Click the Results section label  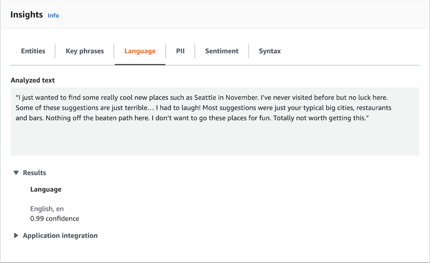click(x=34, y=173)
